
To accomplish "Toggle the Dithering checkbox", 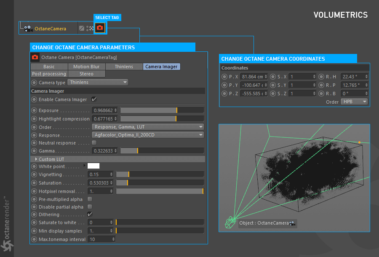I will coord(90,214).
